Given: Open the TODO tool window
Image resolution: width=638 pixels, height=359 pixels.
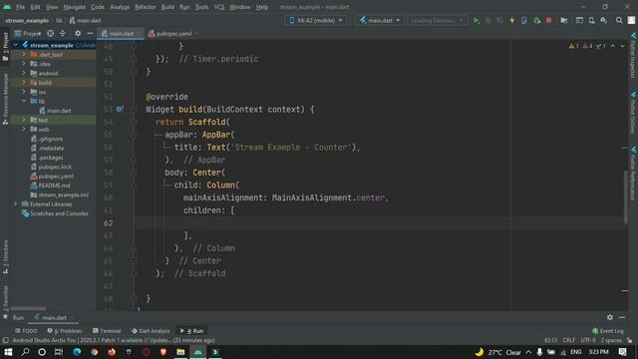Looking at the screenshot, I should point(26,331).
